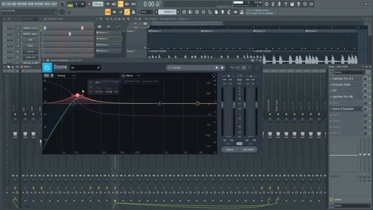Click the question mark help icon in top toolbar

click(x=286, y=4)
